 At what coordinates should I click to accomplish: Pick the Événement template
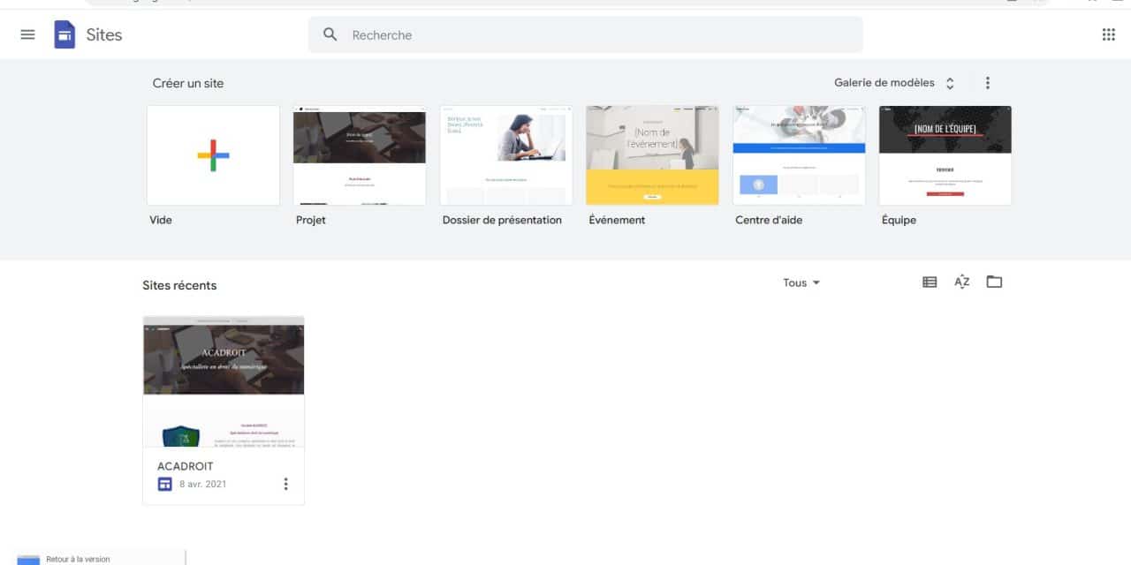652,155
